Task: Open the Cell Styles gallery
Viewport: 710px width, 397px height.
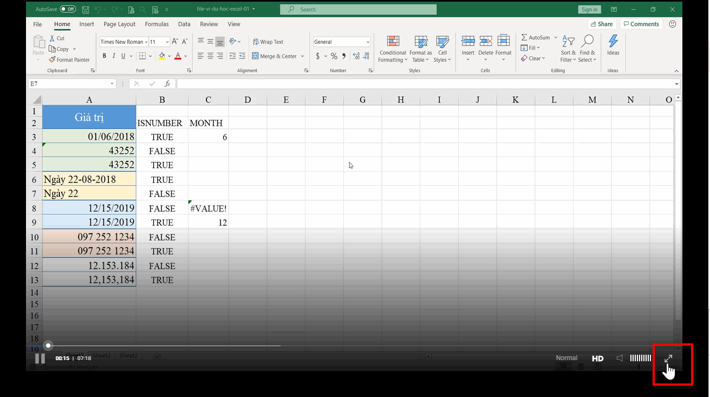Action: (442, 49)
